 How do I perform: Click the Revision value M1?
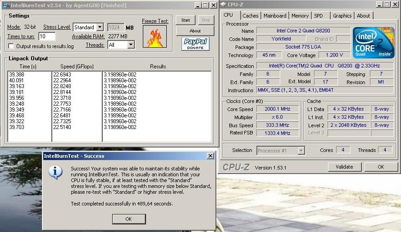(381, 82)
